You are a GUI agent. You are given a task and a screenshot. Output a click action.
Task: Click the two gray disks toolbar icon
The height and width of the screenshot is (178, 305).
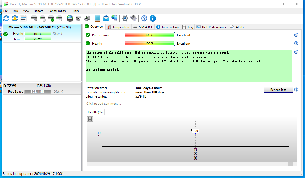[x=79, y=19]
